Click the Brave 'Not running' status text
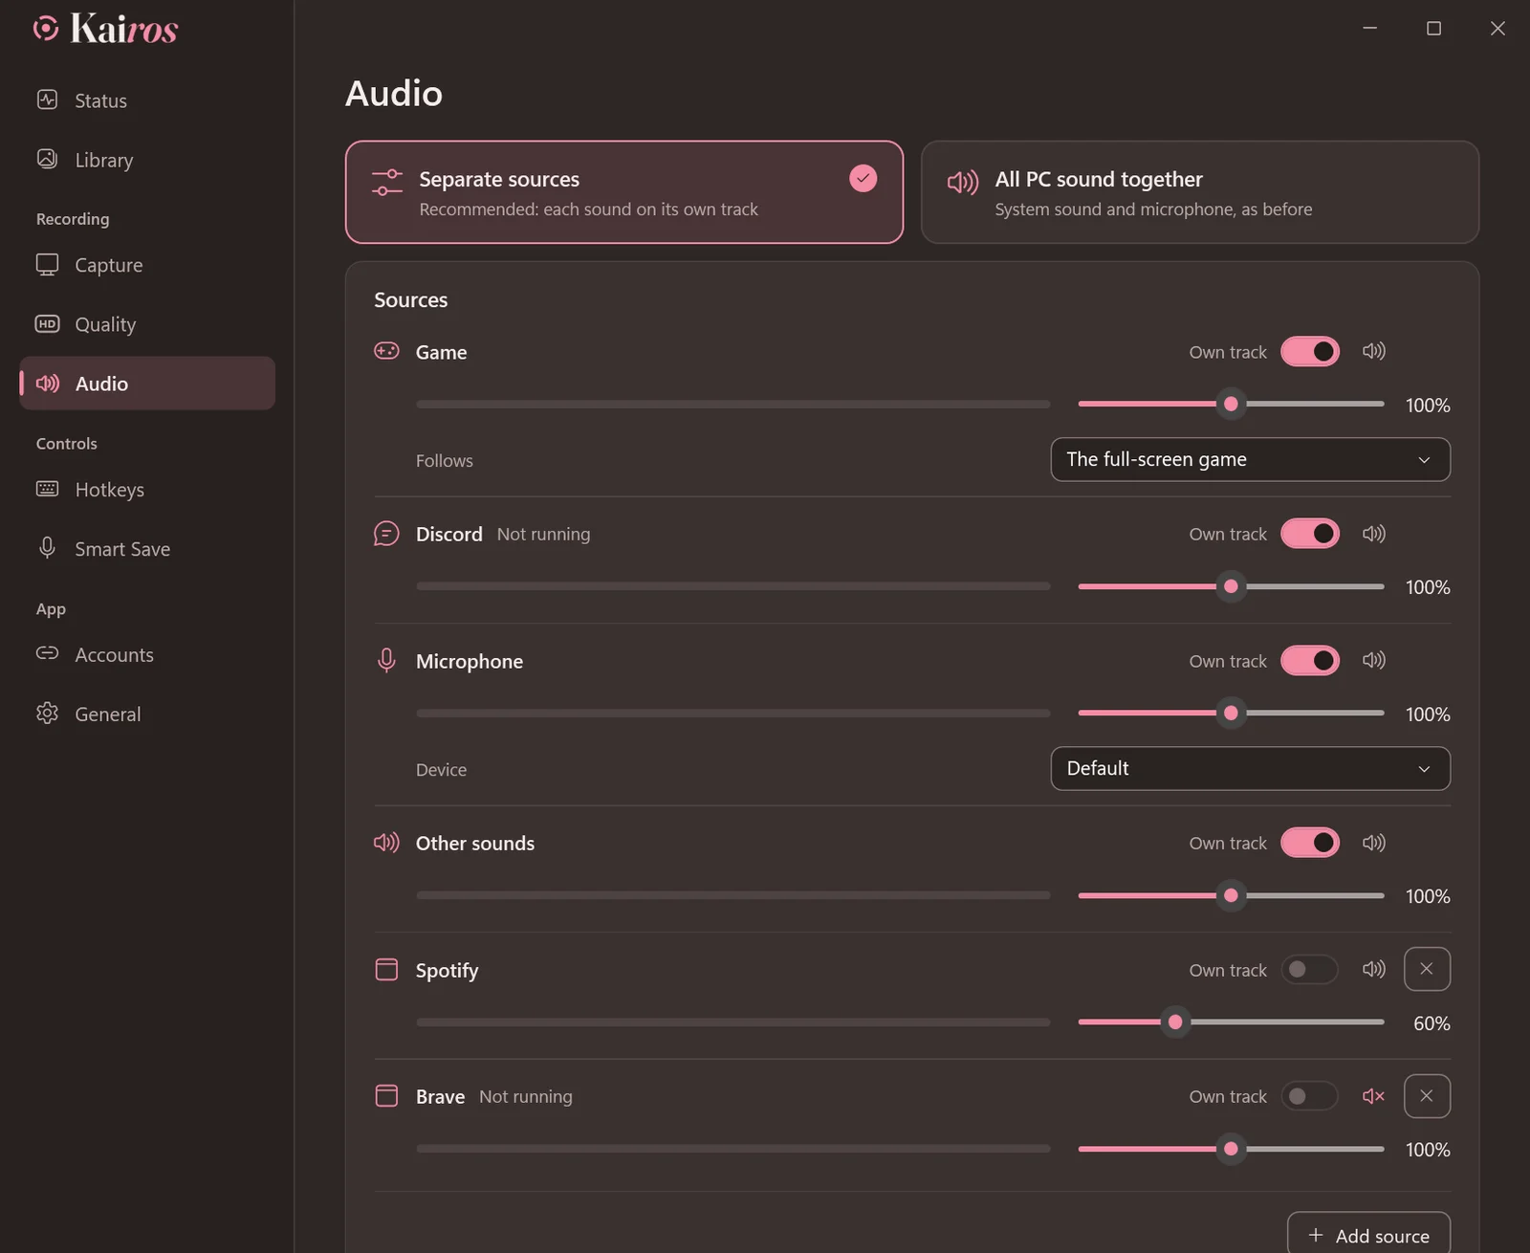This screenshot has width=1530, height=1253. [526, 1096]
